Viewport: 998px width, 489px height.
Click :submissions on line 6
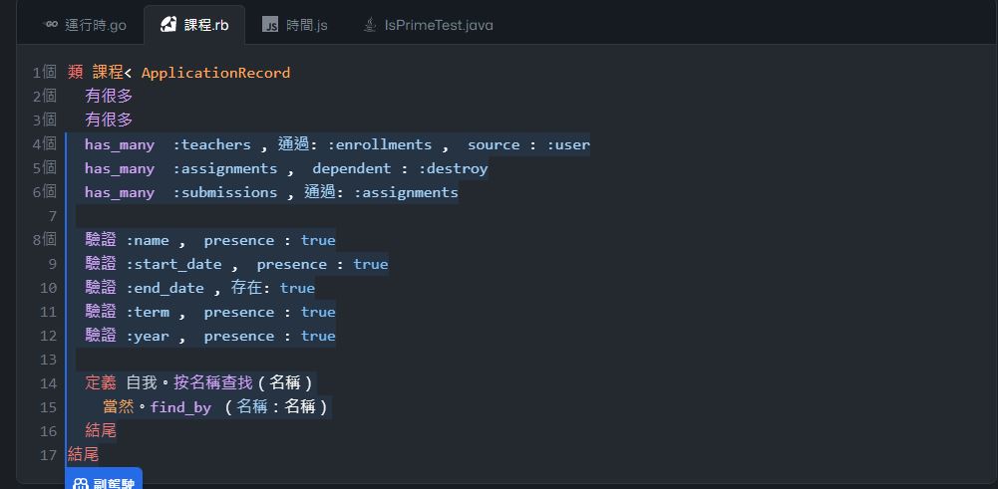(225, 192)
